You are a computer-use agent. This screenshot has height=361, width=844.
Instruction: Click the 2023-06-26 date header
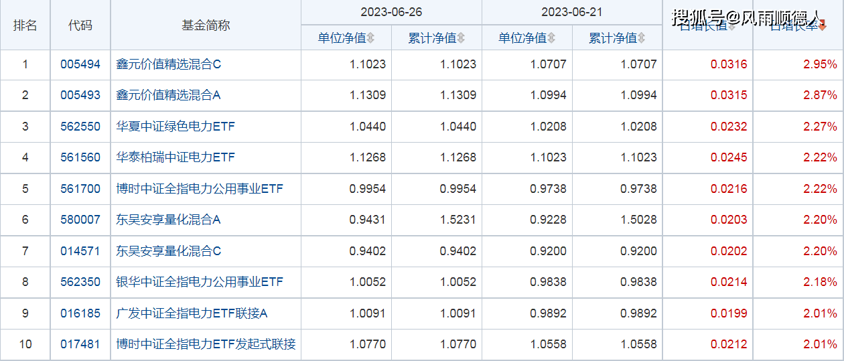392,12
